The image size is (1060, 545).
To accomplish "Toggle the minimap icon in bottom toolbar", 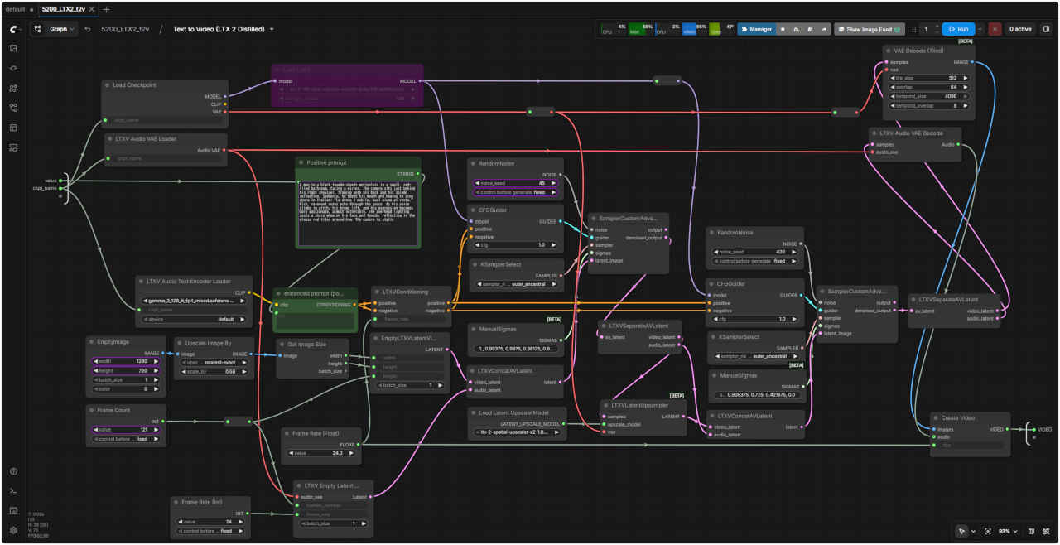I will pyautogui.click(x=1031, y=531).
